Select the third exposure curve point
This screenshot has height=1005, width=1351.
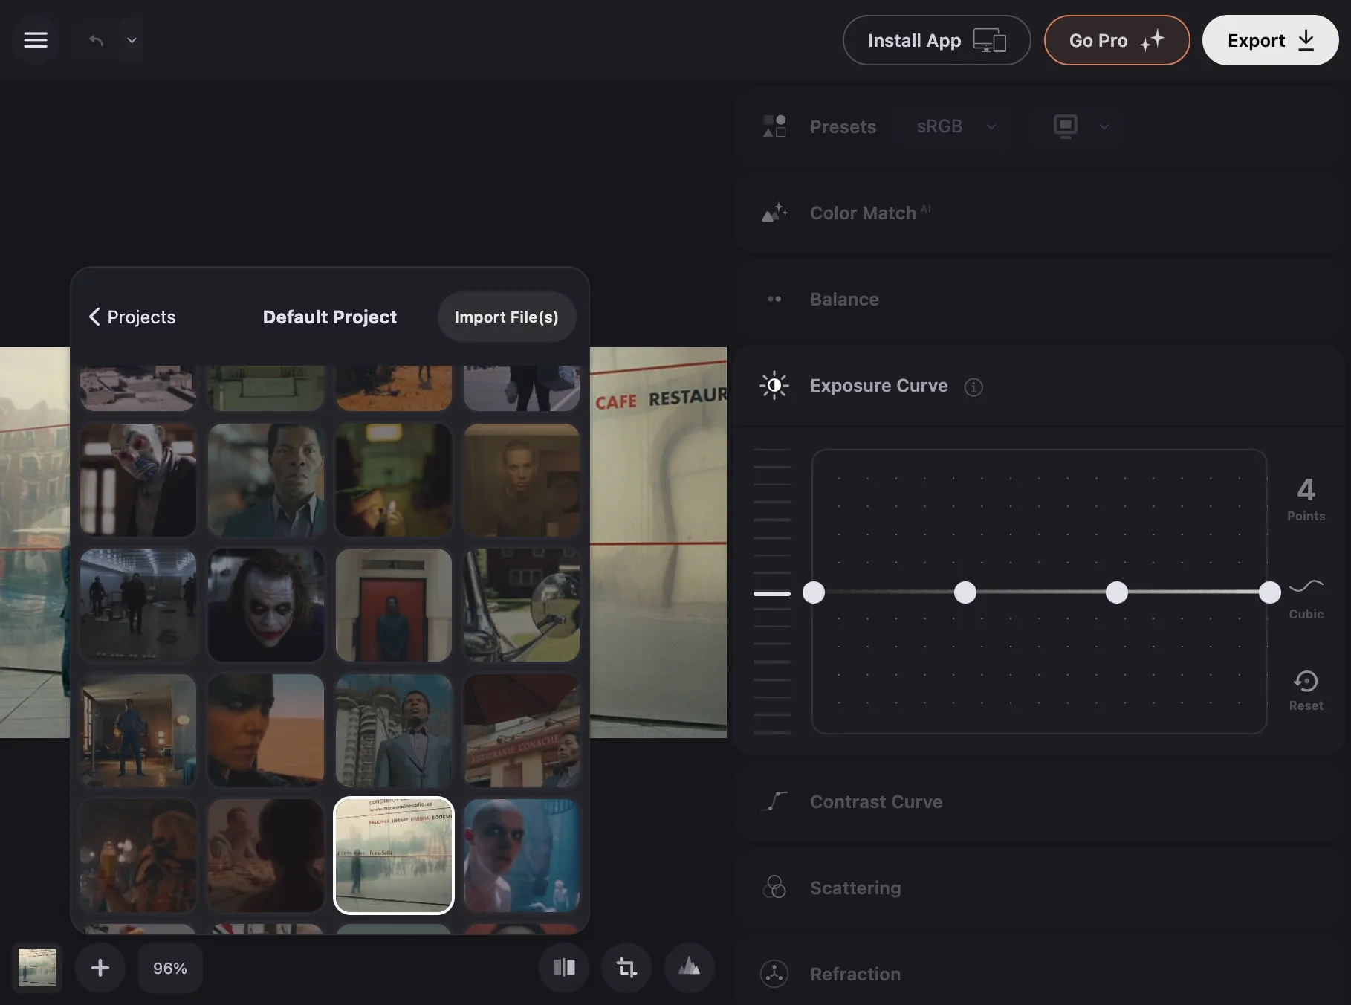pos(1116,592)
